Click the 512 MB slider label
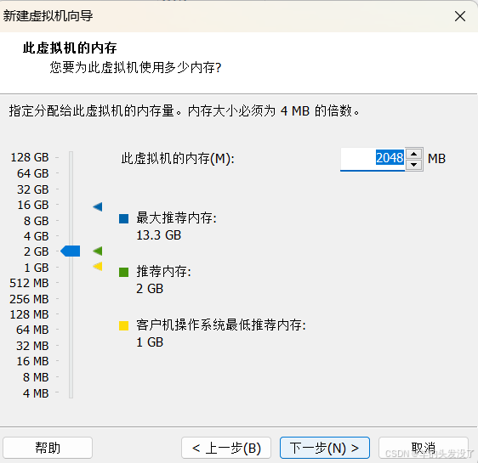 [x=29, y=283]
